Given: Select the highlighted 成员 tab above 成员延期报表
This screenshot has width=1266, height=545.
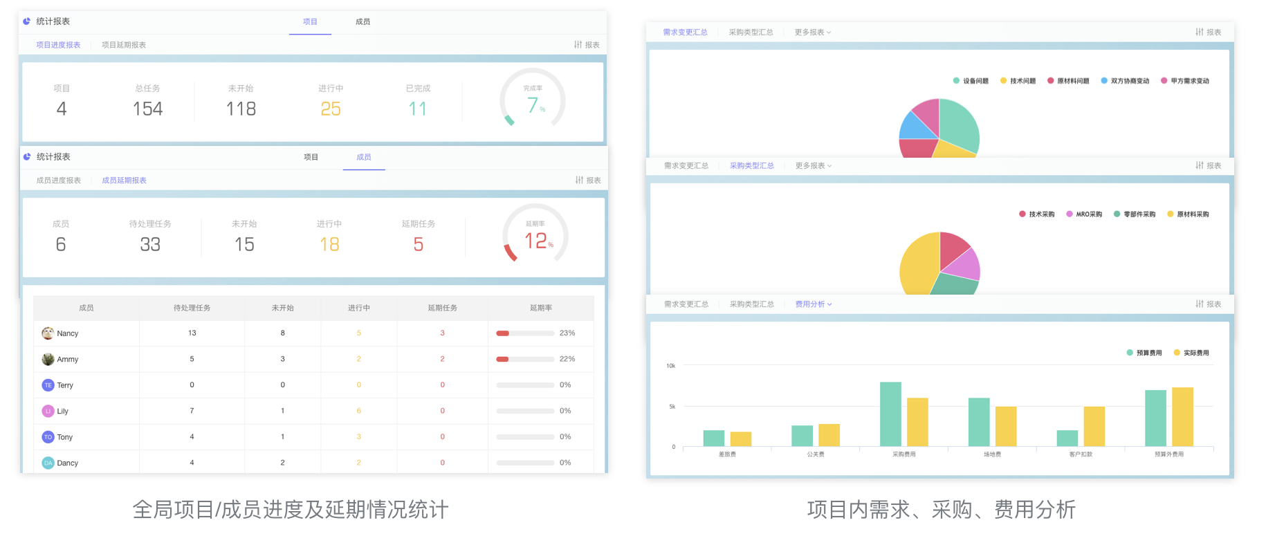Looking at the screenshot, I should point(364,158).
